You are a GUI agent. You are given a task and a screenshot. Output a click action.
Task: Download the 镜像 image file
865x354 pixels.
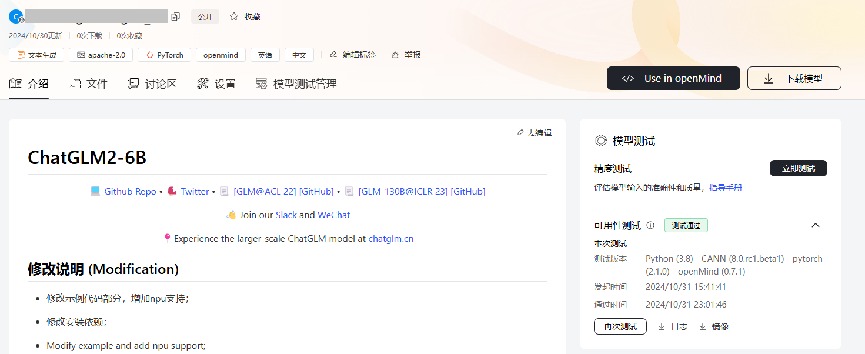[x=713, y=326]
